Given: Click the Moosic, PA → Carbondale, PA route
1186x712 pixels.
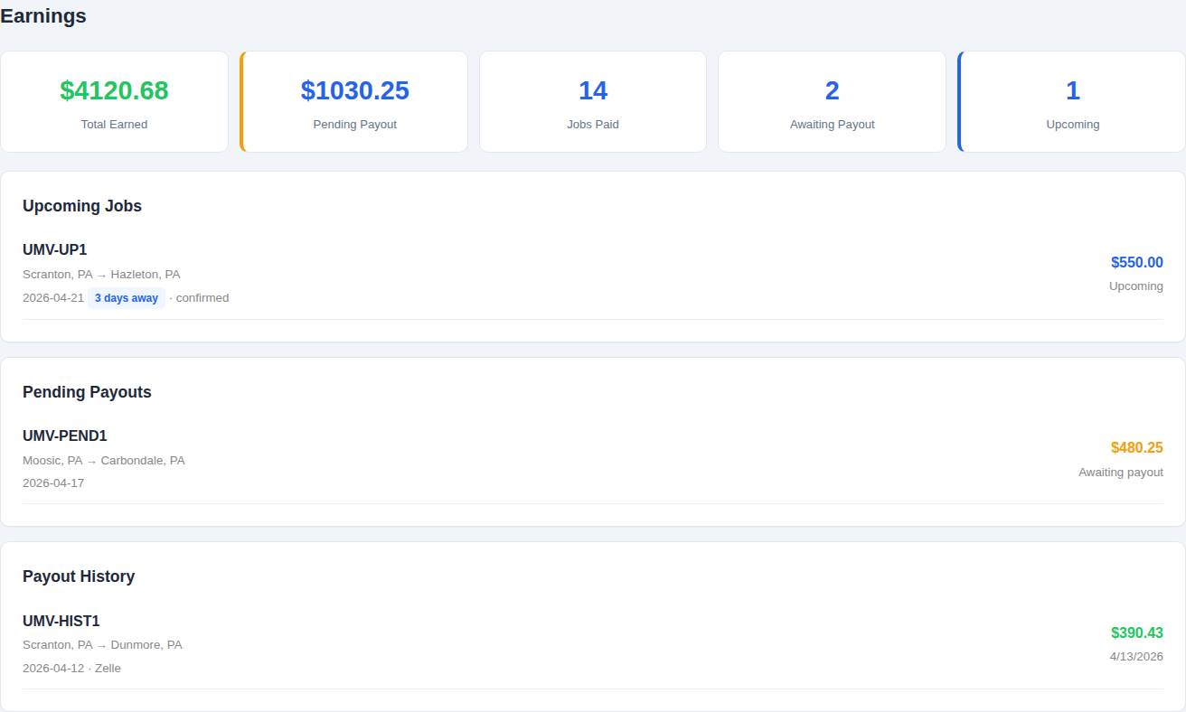Looking at the screenshot, I should tap(104, 461).
